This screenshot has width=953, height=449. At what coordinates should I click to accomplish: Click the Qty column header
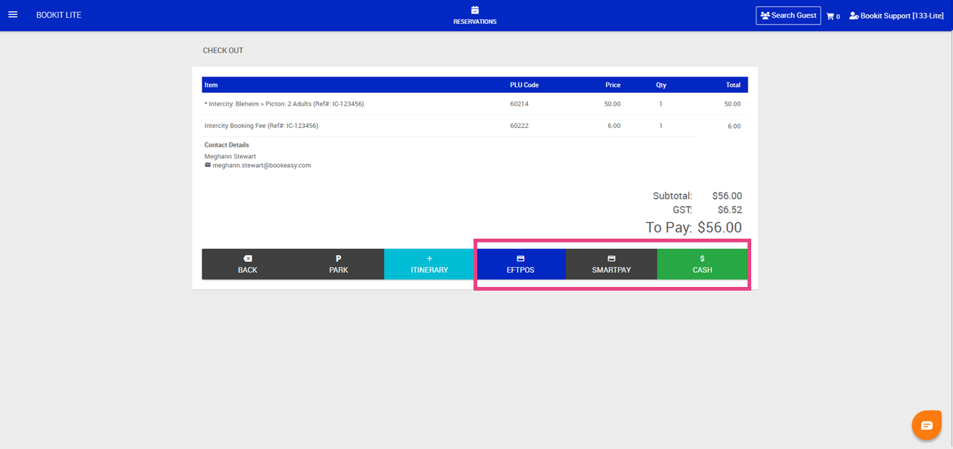click(661, 85)
